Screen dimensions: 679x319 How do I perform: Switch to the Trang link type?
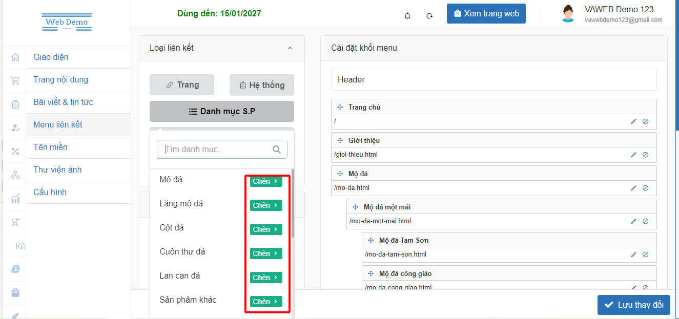(x=182, y=85)
